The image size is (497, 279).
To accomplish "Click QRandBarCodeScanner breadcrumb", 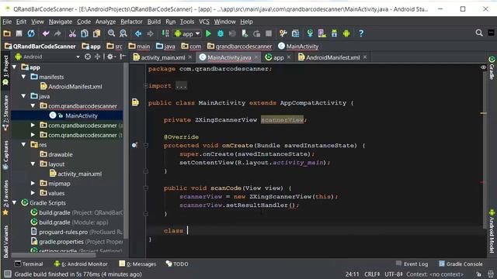I will (40, 46).
